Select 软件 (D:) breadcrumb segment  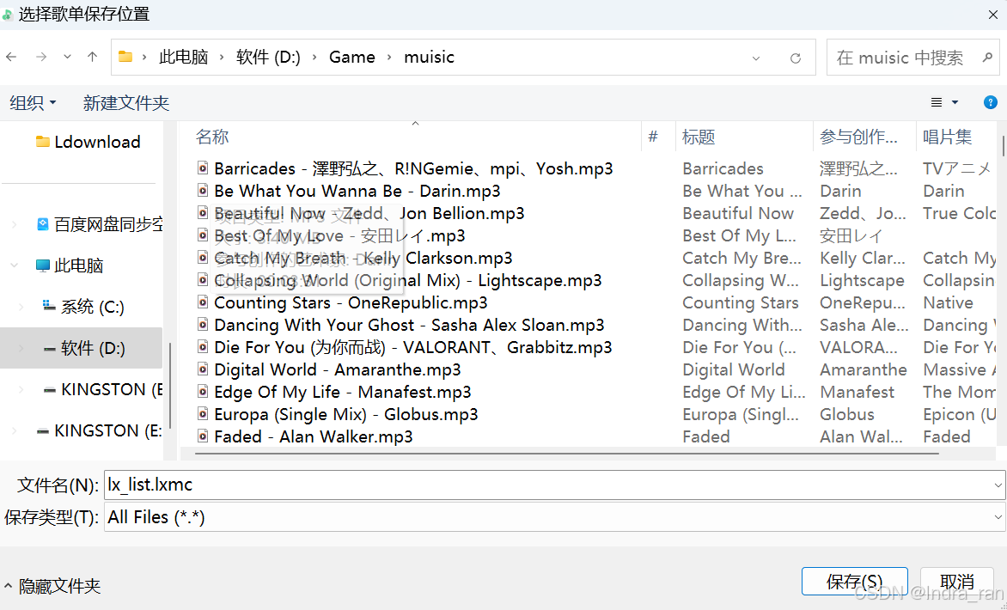pos(268,58)
